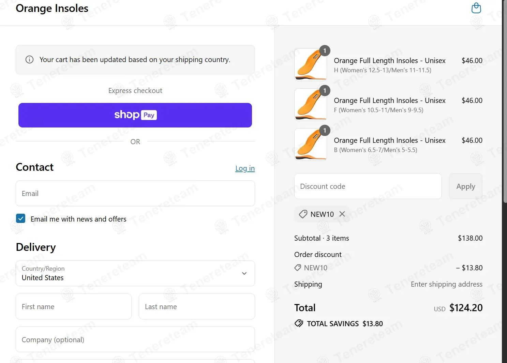Click the Subtotal · 3 items label
The height and width of the screenshot is (363, 507).
[x=322, y=238]
